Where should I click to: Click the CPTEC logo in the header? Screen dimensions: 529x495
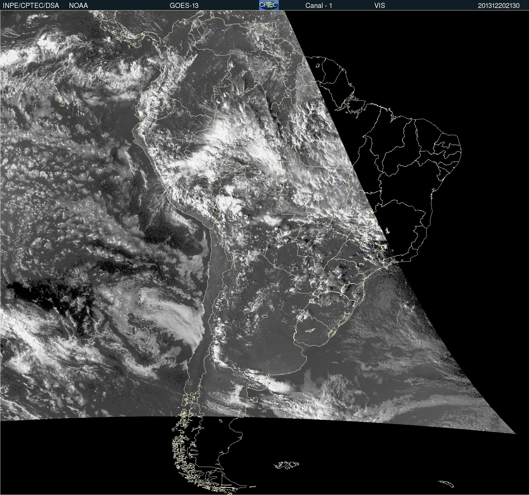coord(269,5)
